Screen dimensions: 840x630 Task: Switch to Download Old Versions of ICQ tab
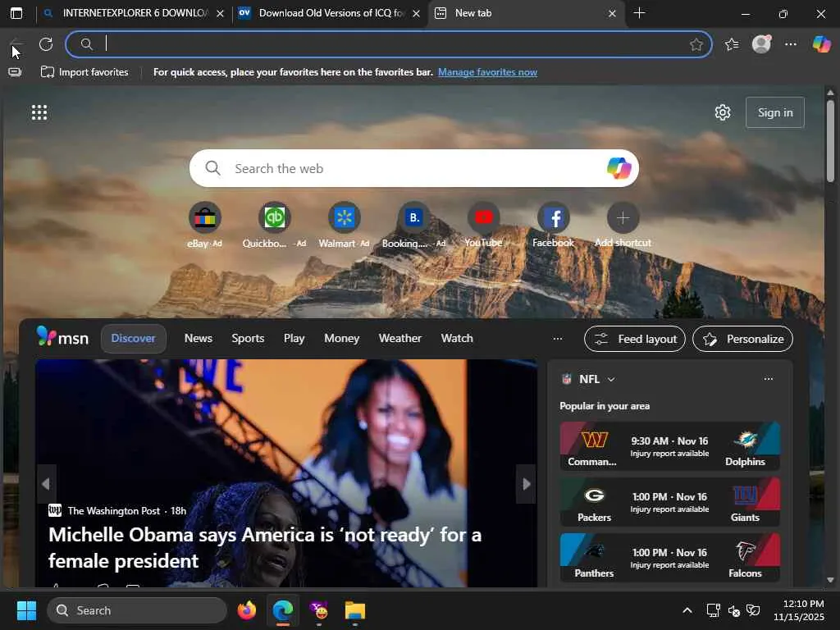point(330,13)
